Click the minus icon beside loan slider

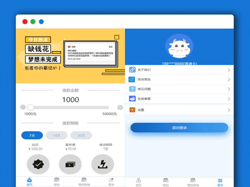(x=23, y=108)
